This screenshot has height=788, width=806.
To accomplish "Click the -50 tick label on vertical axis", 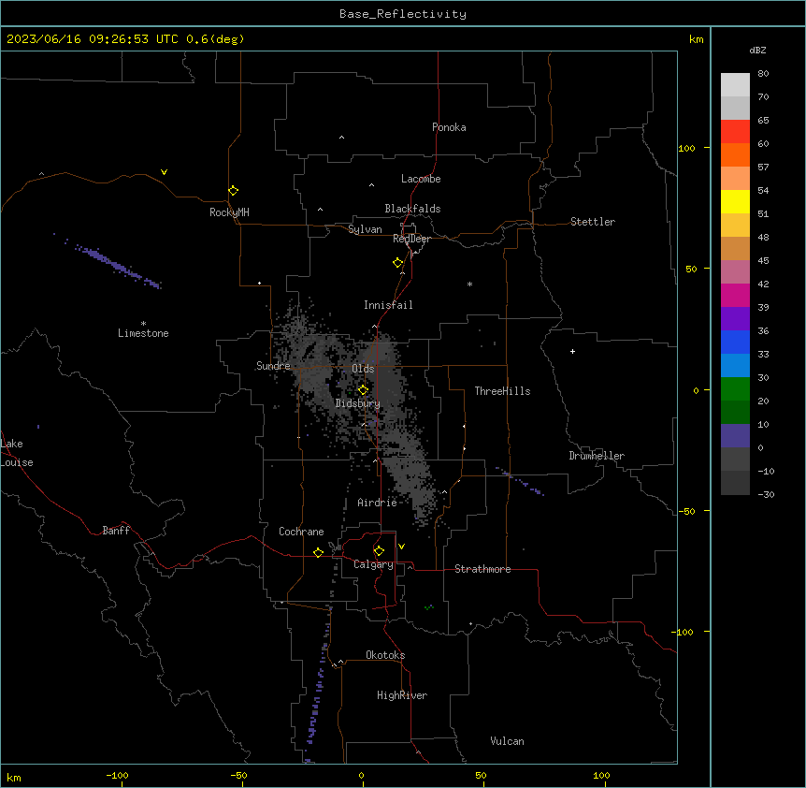I will (686, 511).
